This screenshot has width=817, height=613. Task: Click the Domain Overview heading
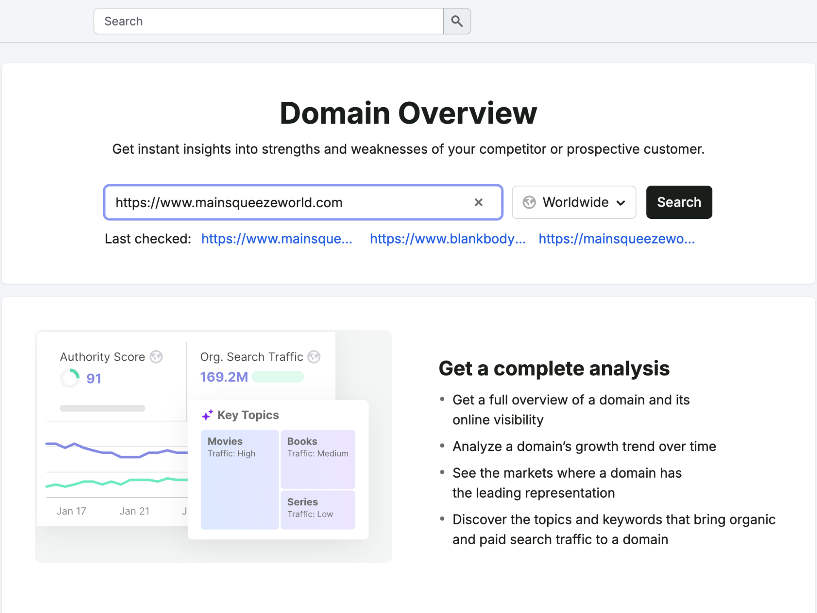(x=408, y=113)
